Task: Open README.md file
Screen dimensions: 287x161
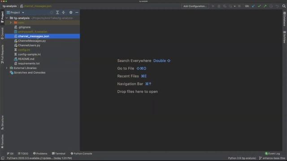Action: (x=26, y=59)
